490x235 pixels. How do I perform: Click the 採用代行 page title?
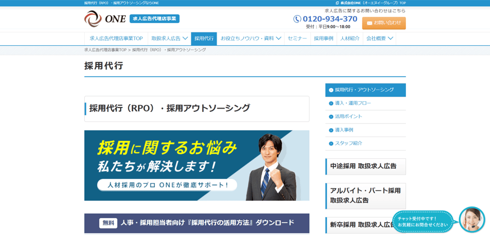(104, 66)
